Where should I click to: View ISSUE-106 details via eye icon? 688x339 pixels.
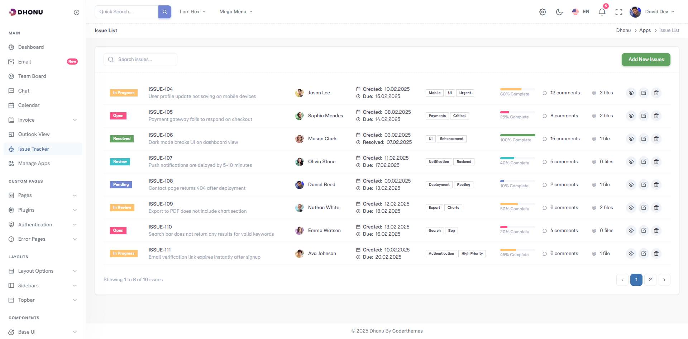pyautogui.click(x=631, y=139)
